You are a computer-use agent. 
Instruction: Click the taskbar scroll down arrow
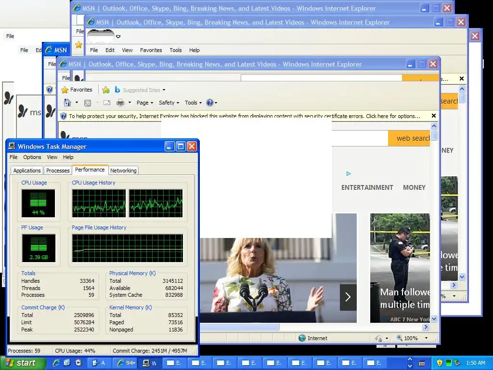410,366
